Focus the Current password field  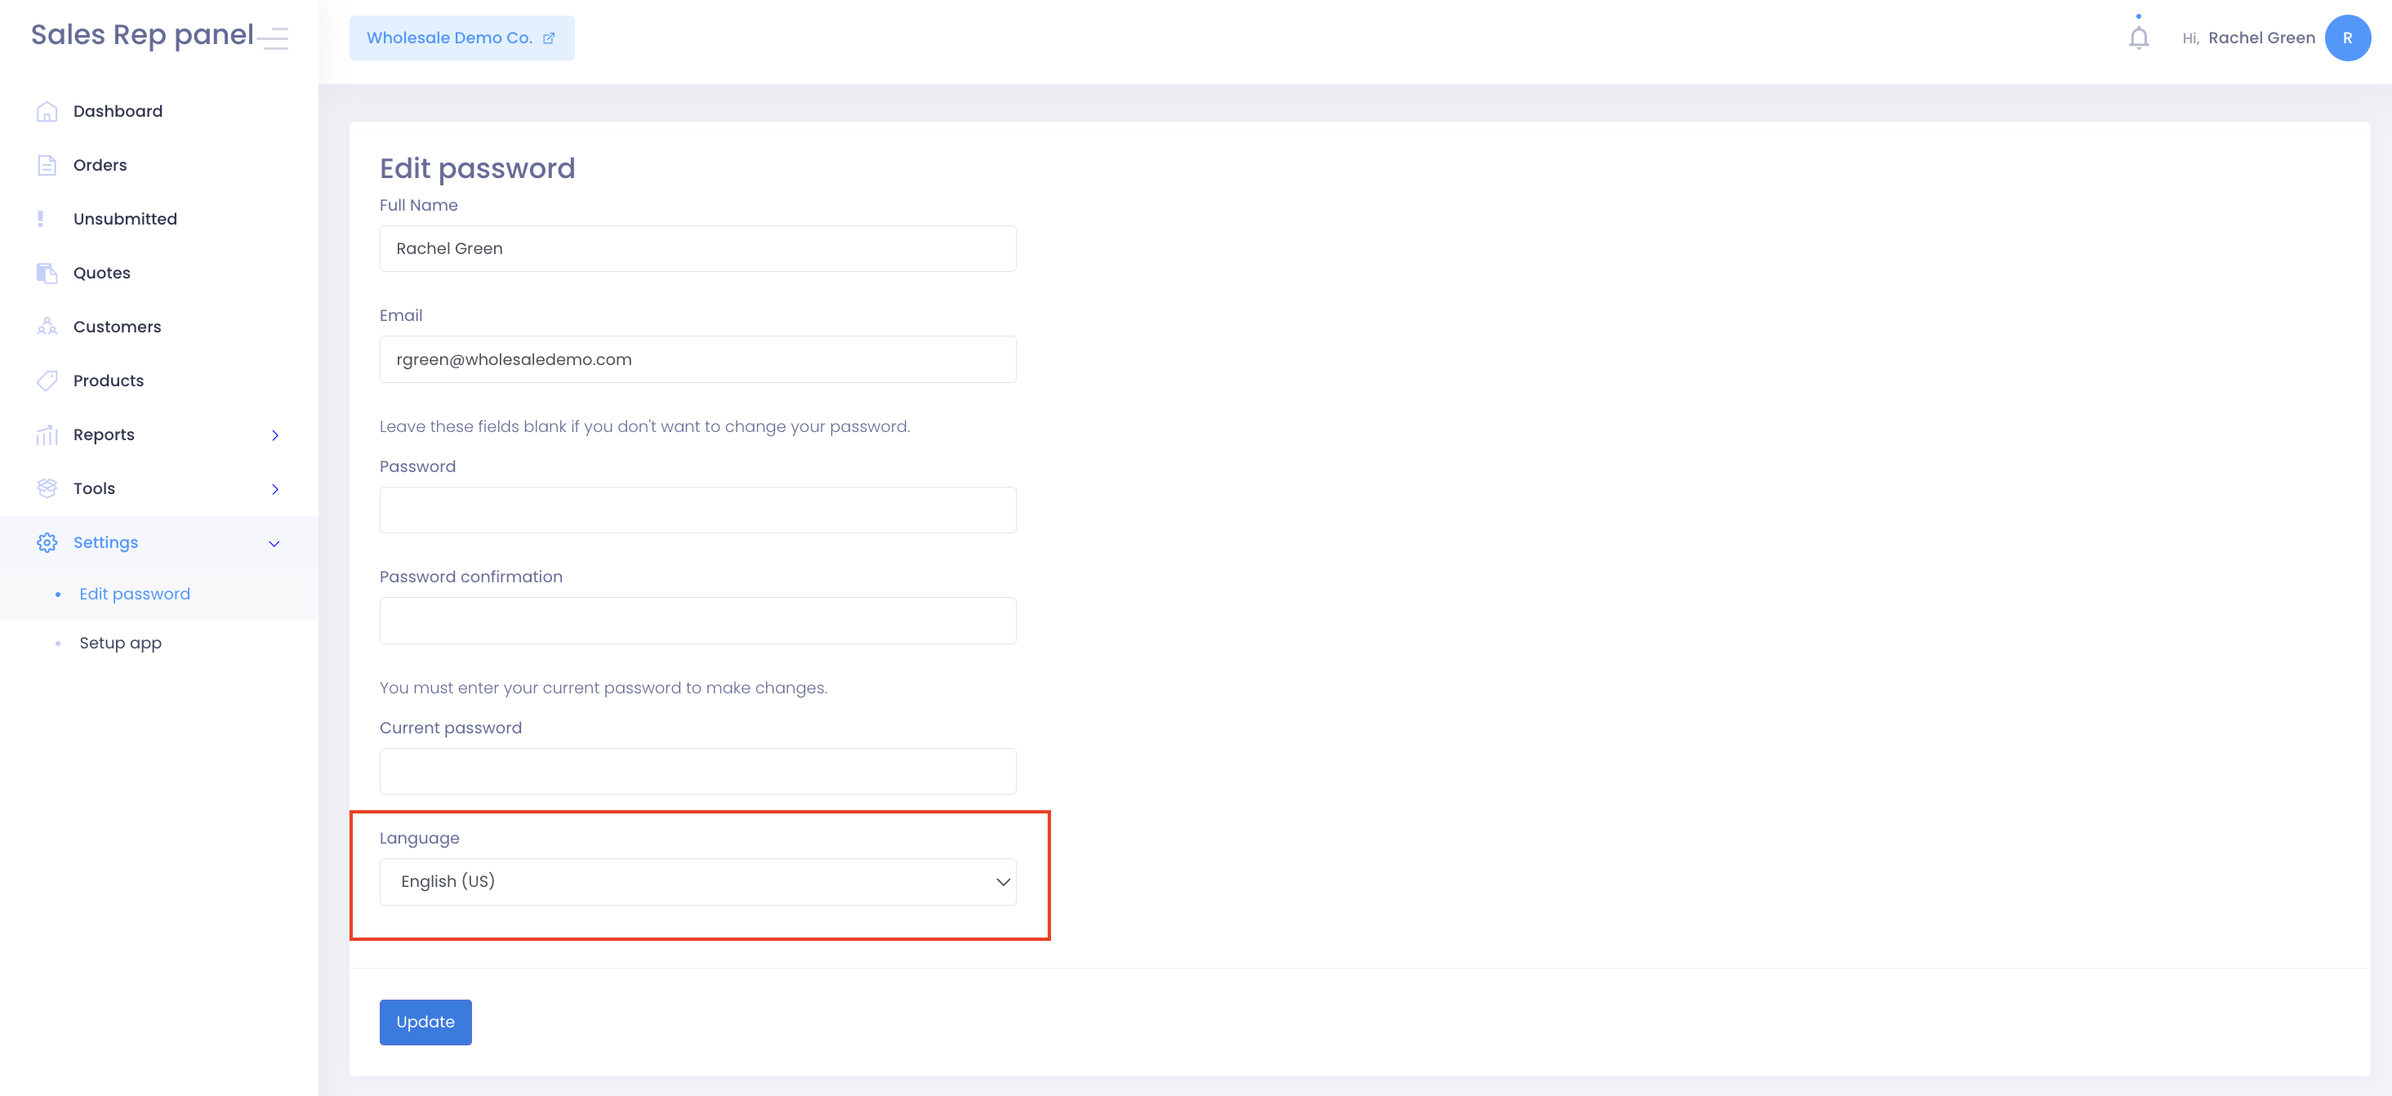(x=697, y=771)
